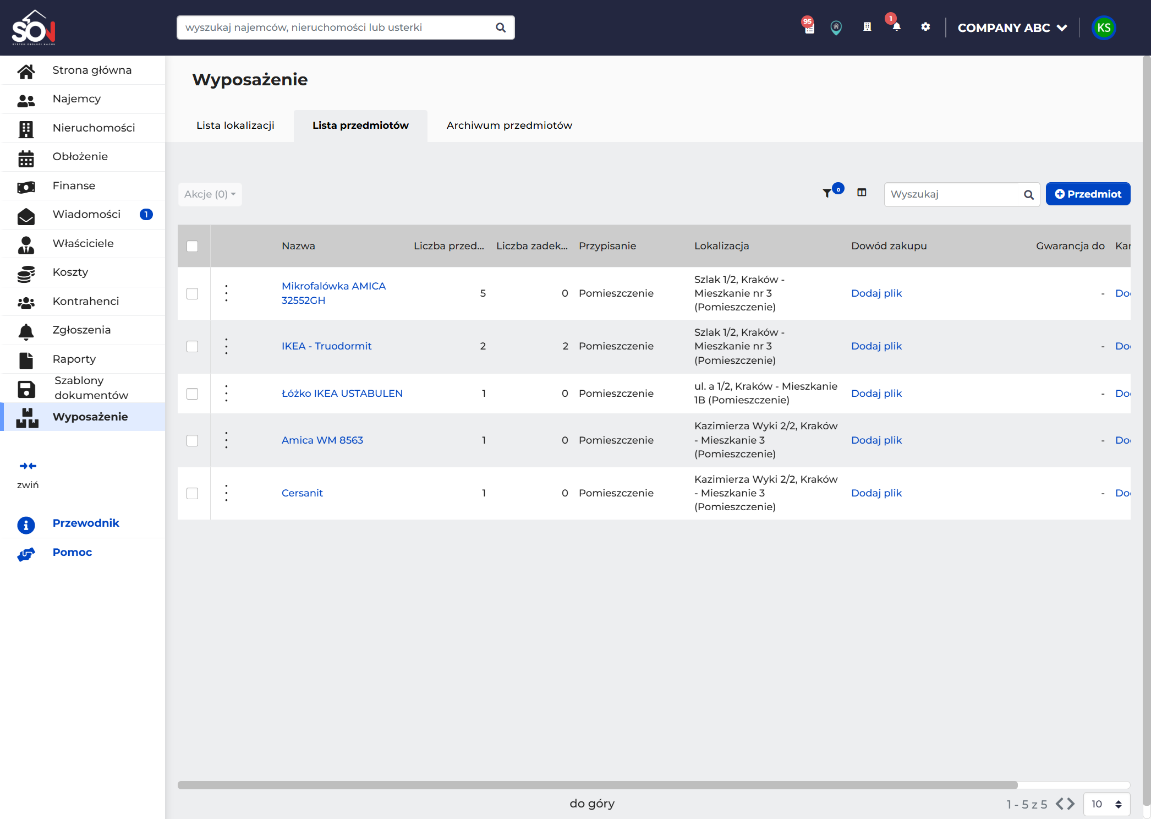1151x819 pixels.
Task: Click the building icon in the top header
Action: pyautogui.click(x=867, y=27)
